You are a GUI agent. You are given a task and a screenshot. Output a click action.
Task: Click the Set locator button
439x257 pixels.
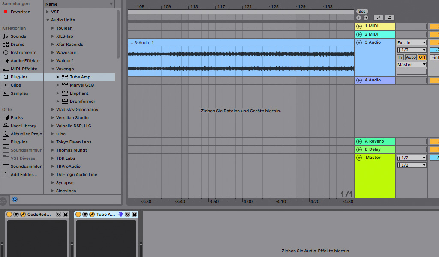[362, 12]
